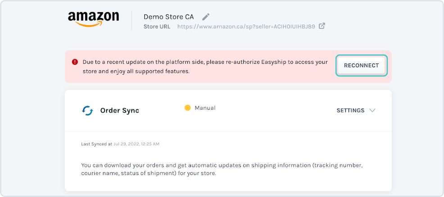Click the yellow Manual status dot
This screenshot has height=197, width=444.
[x=187, y=107]
